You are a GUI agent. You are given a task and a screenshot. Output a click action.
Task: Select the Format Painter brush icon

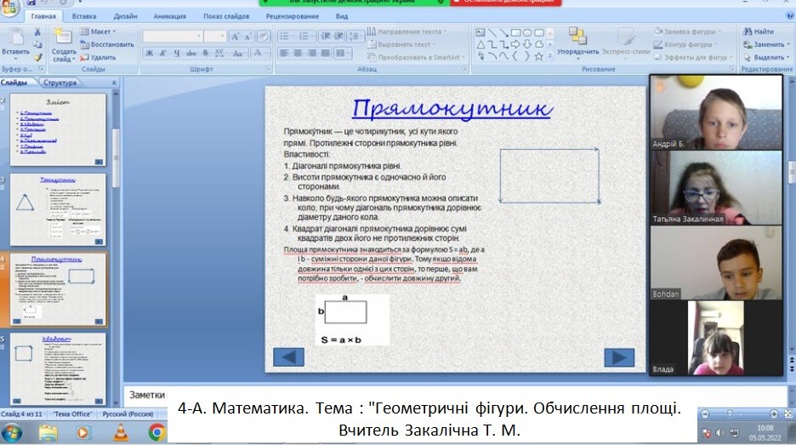[x=37, y=58]
